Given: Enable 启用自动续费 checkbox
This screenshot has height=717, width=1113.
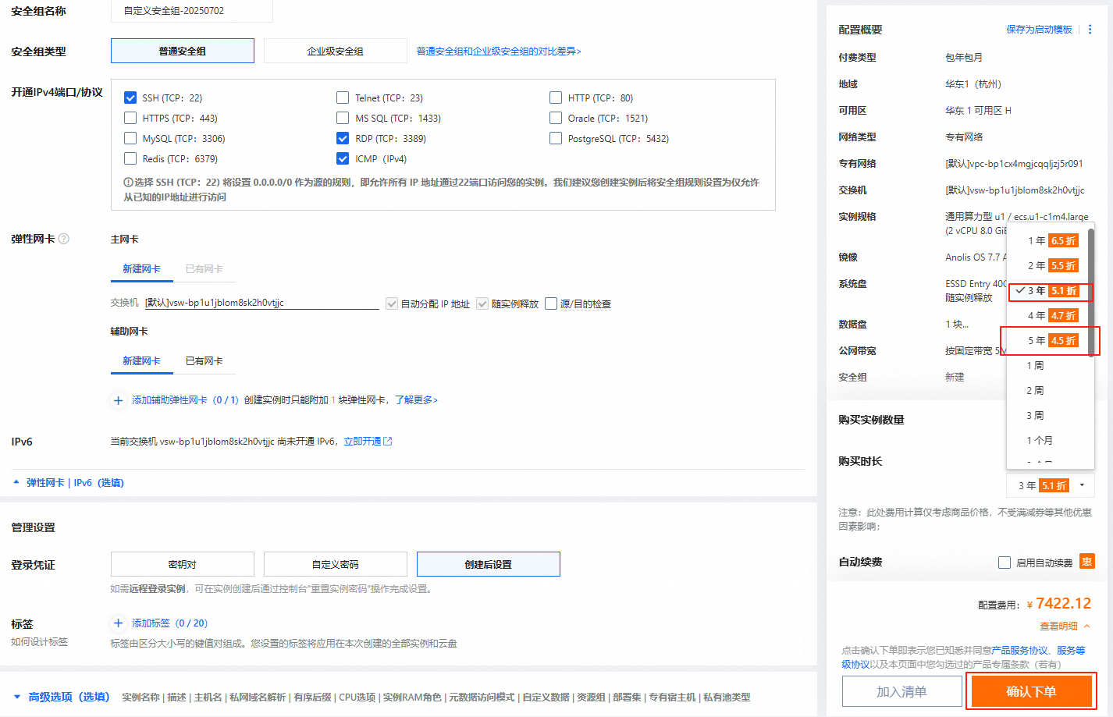Looking at the screenshot, I should (1005, 563).
